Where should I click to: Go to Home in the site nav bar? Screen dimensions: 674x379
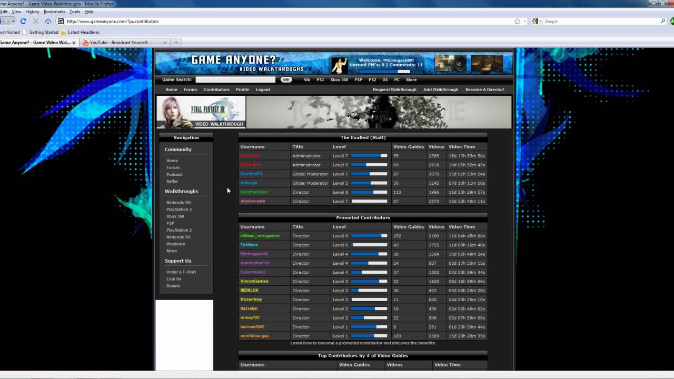point(172,89)
